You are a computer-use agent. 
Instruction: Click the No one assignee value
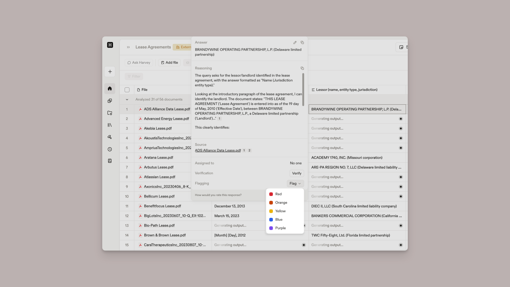pos(296,163)
